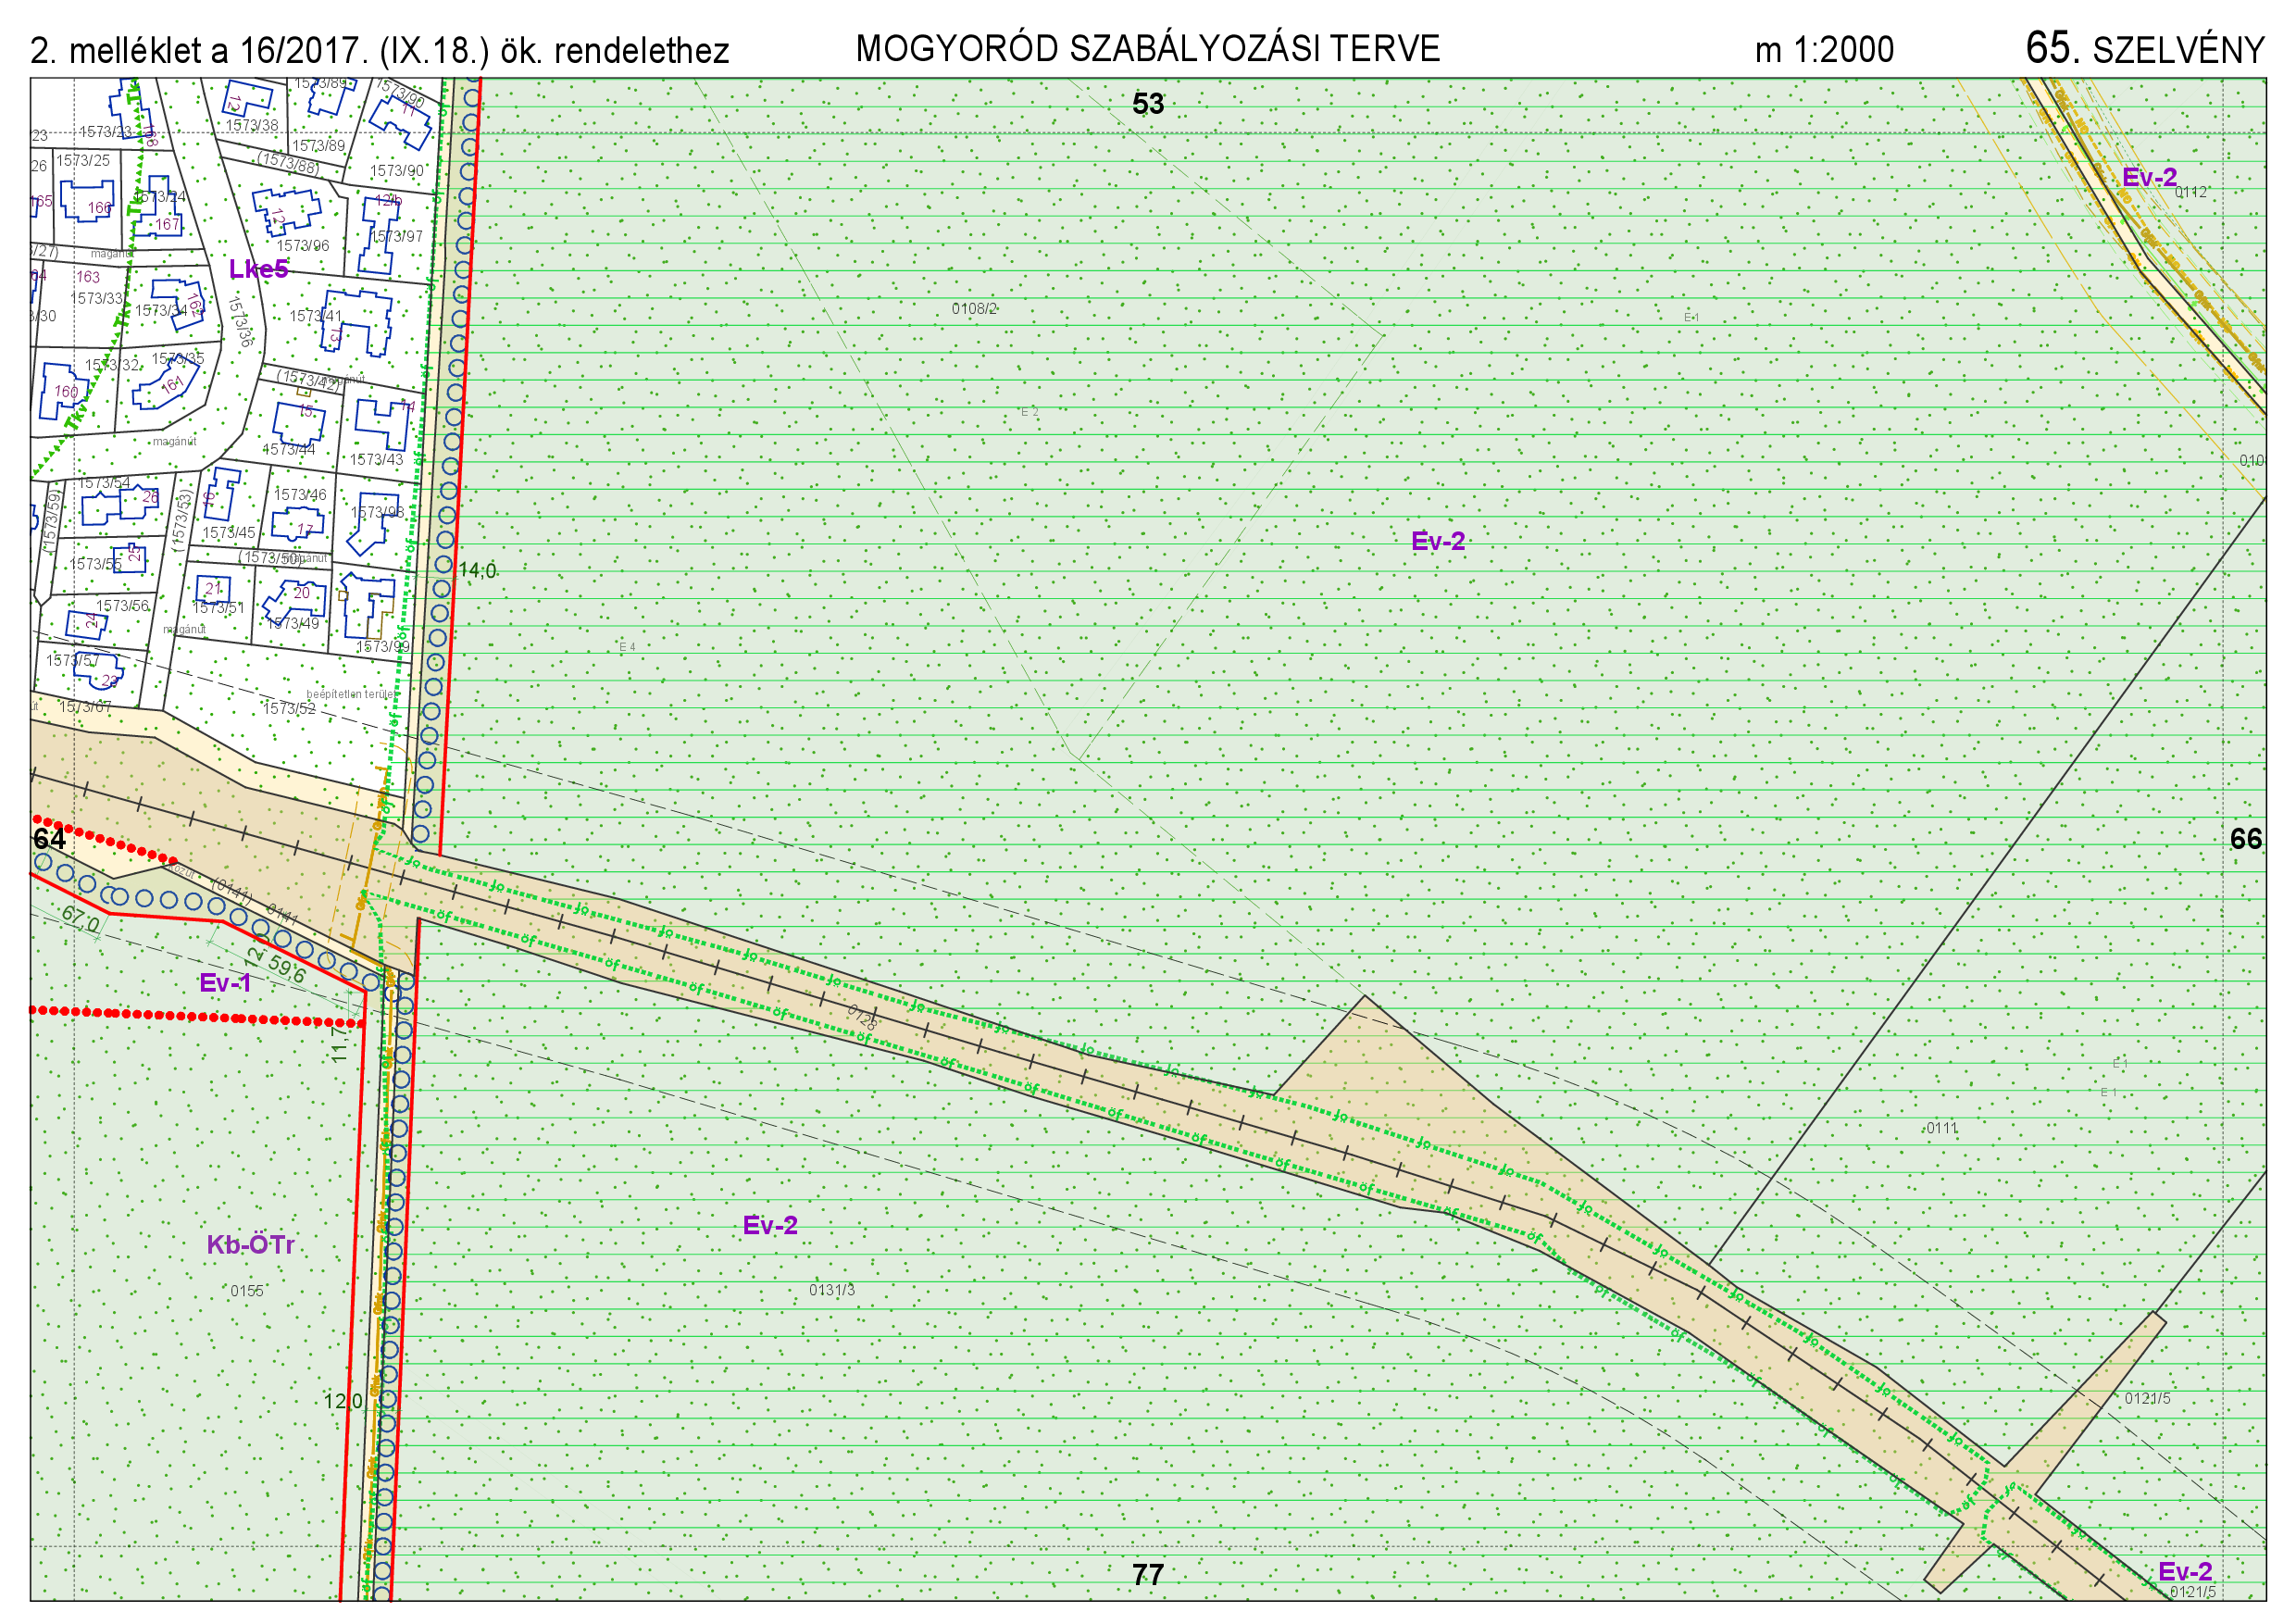Viewport: 2296px width, 1624px height.
Task: Select parcel number 0155
Action: [x=247, y=1291]
